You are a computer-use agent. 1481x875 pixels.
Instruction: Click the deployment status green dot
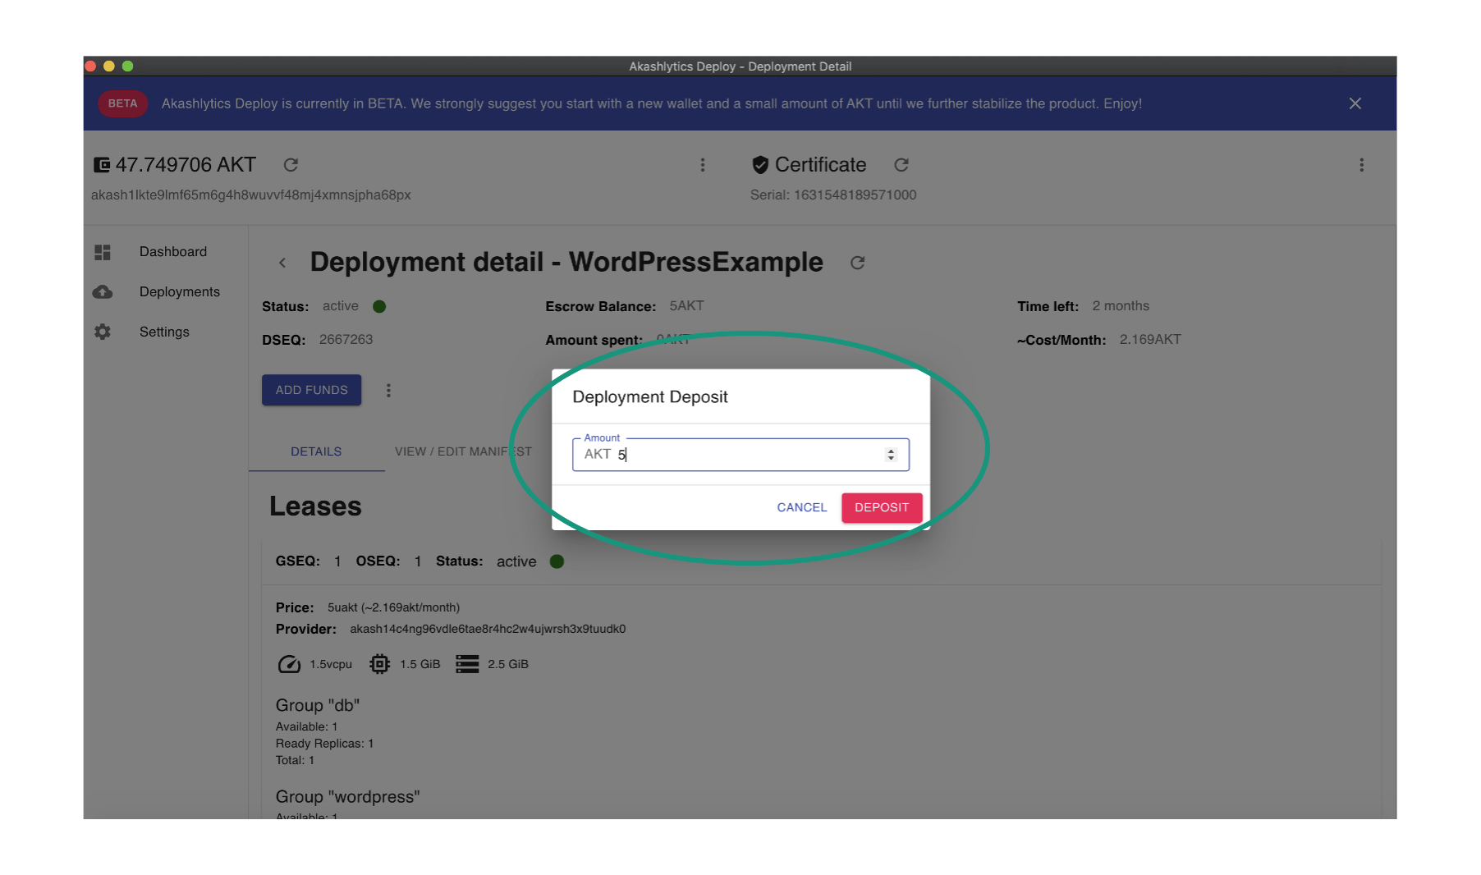[x=379, y=307]
